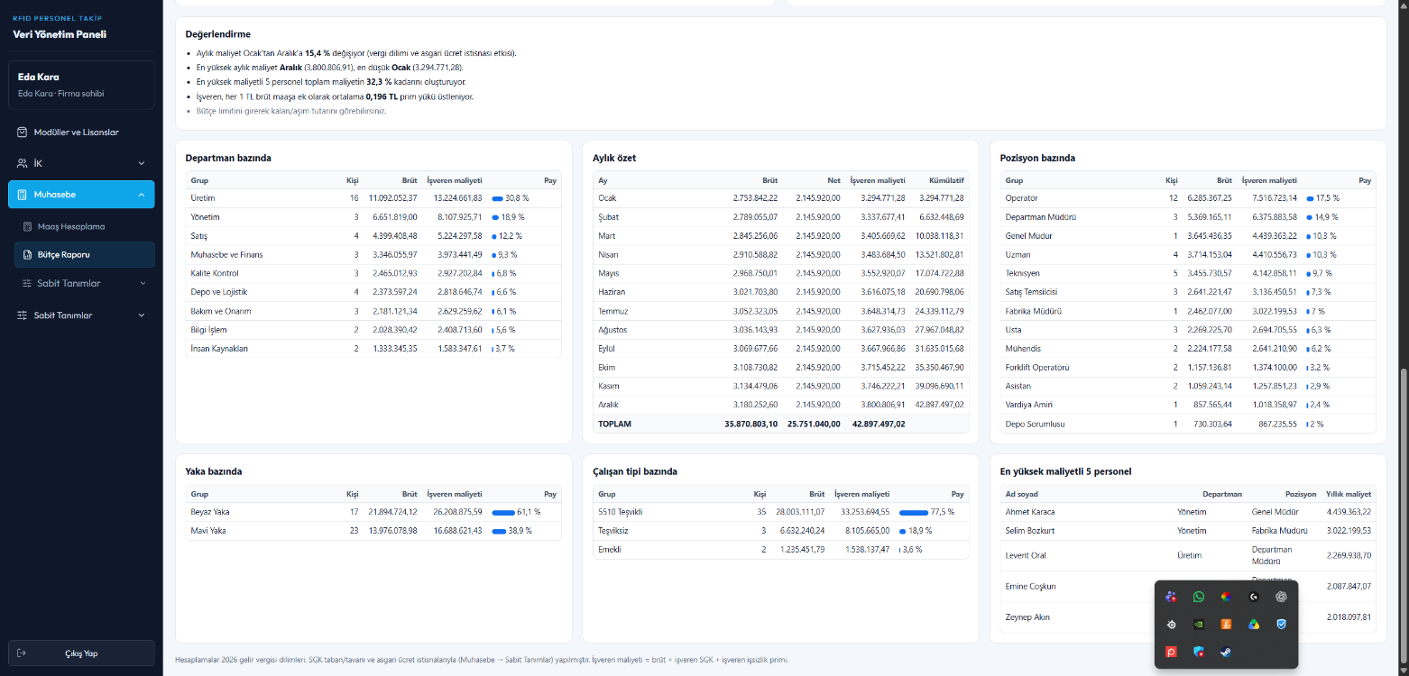Image resolution: width=1409 pixels, height=676 pixels.
Task: Click "5510 Teşvikli" in Çalışan tipi table
Action: (x=621, y=512)
